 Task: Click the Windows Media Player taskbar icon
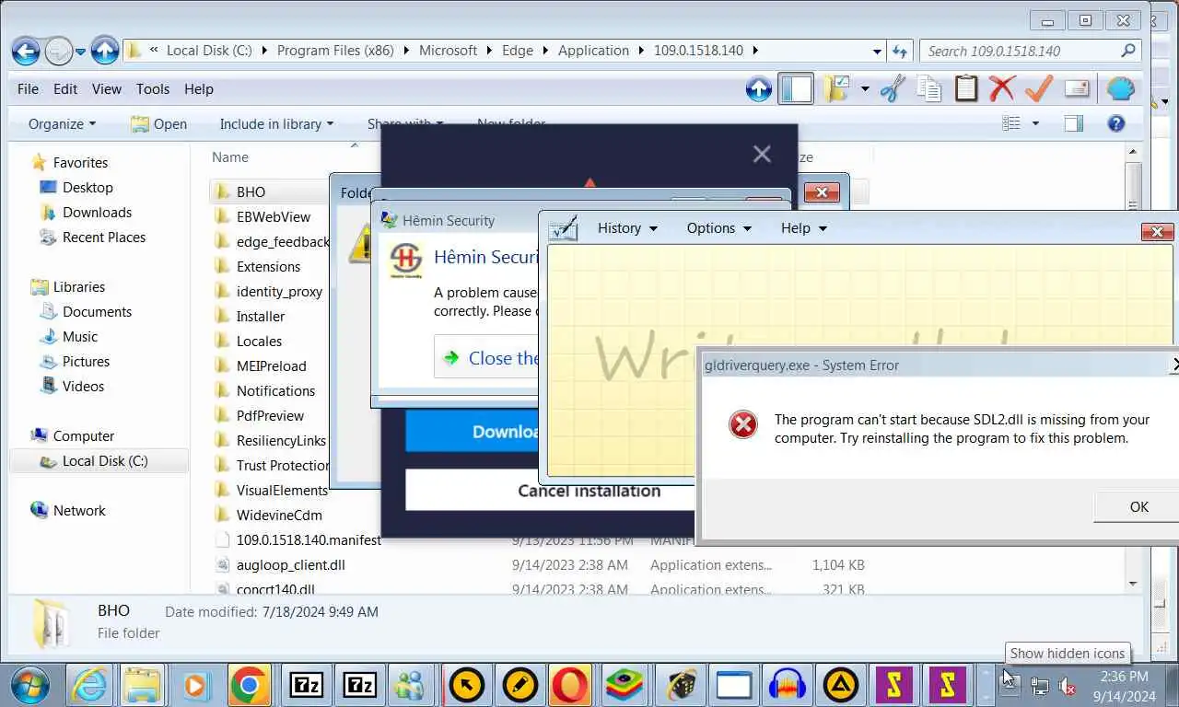[195, 685]
